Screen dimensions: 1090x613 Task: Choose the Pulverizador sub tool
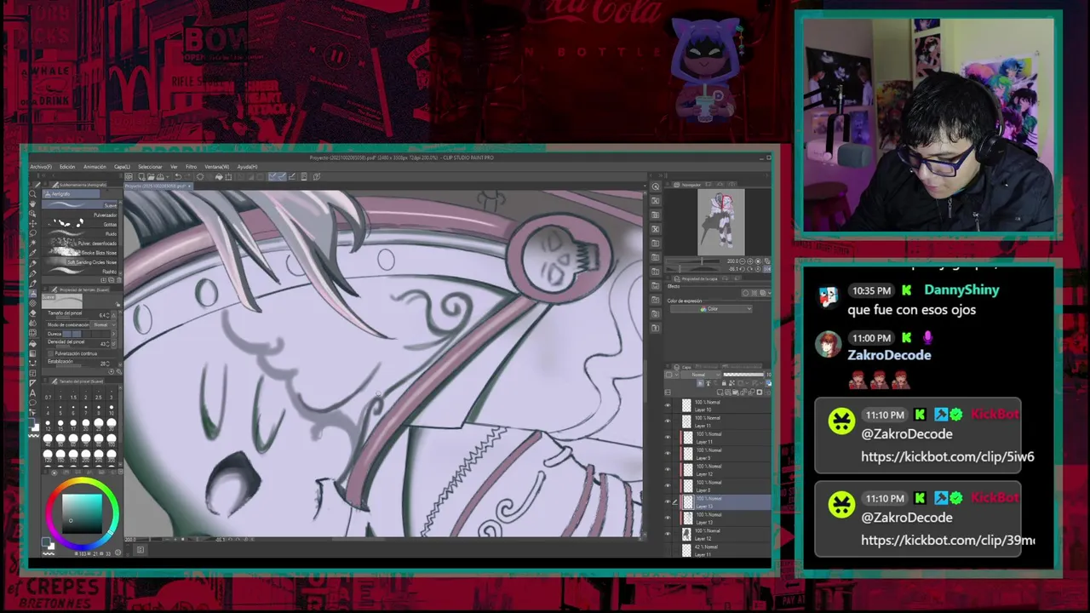pyautogui.click(x=79, y=215)
